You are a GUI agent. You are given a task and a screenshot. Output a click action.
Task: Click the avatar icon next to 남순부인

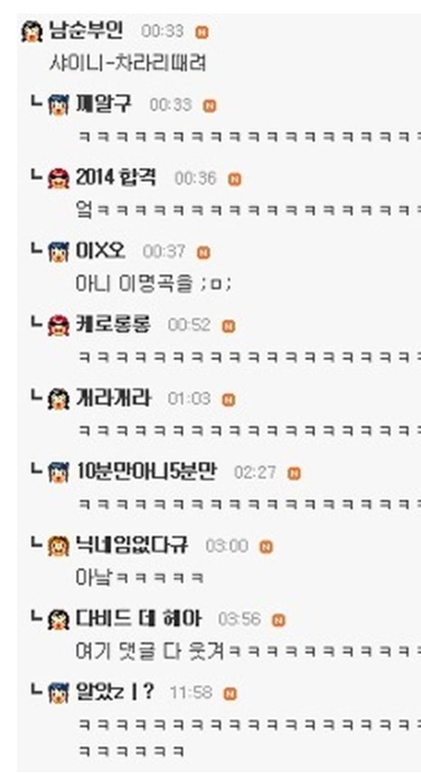(32, 32)
